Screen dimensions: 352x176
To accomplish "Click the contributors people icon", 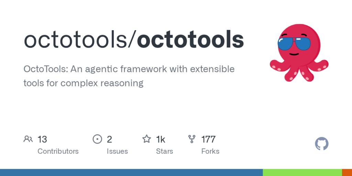I will click(x=28, y=139).
